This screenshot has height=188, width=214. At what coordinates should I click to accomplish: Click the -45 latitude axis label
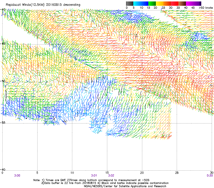pos(3,44)
